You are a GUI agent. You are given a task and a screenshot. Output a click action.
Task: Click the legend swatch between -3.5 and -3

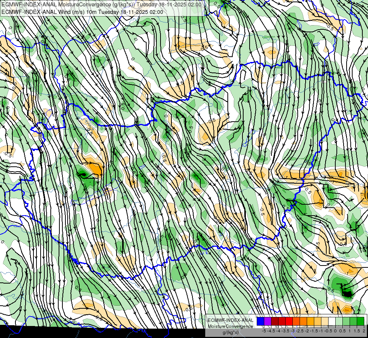(289, 321)
